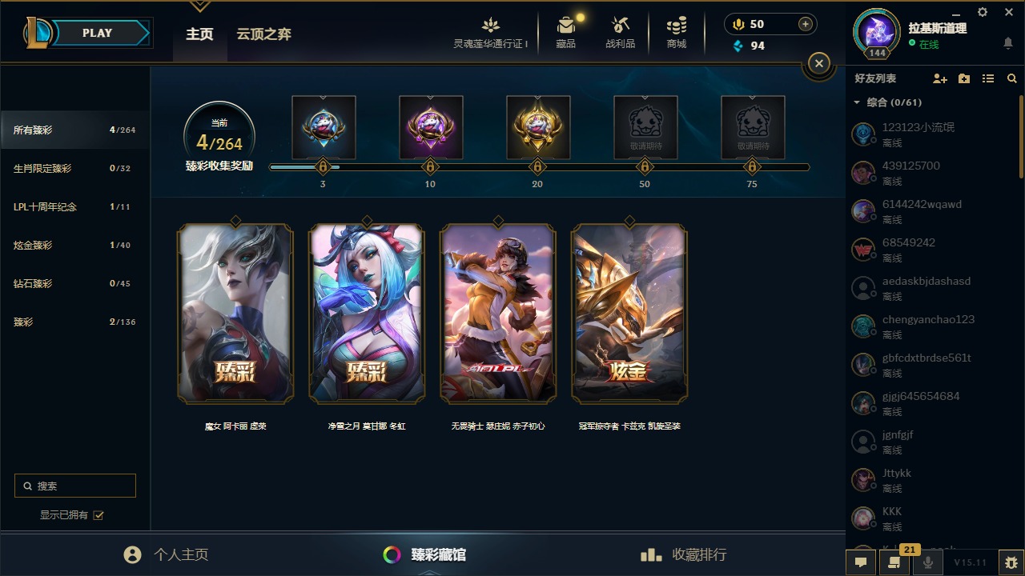Open the 商城 store icon
The height and width of the screenshot is (576, 1025).
coord(677,32)
